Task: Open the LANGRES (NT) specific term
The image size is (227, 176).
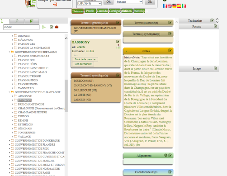Action: pyautogui.click(x=82, y=100)
